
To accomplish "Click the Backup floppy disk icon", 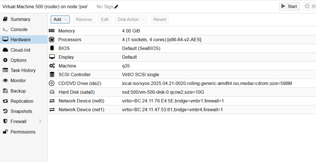I will point(5,91).
